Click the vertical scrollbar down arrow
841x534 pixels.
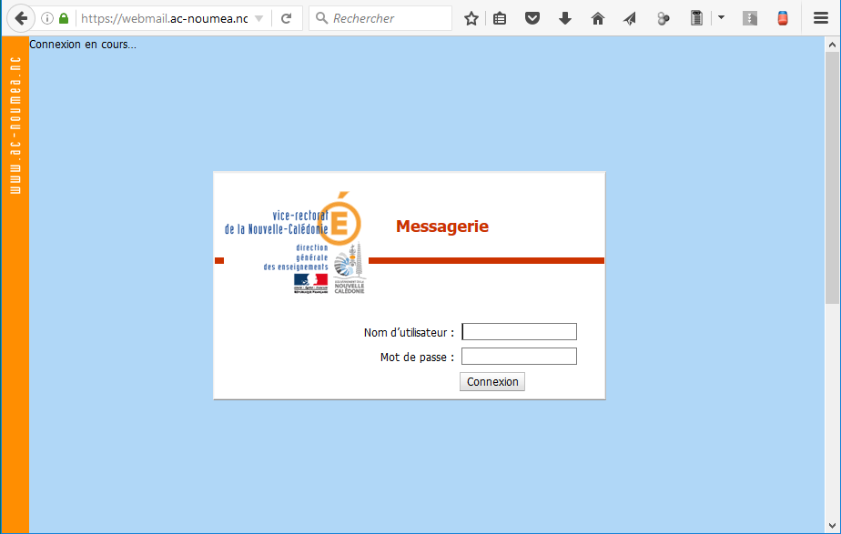tap(832, 526)
